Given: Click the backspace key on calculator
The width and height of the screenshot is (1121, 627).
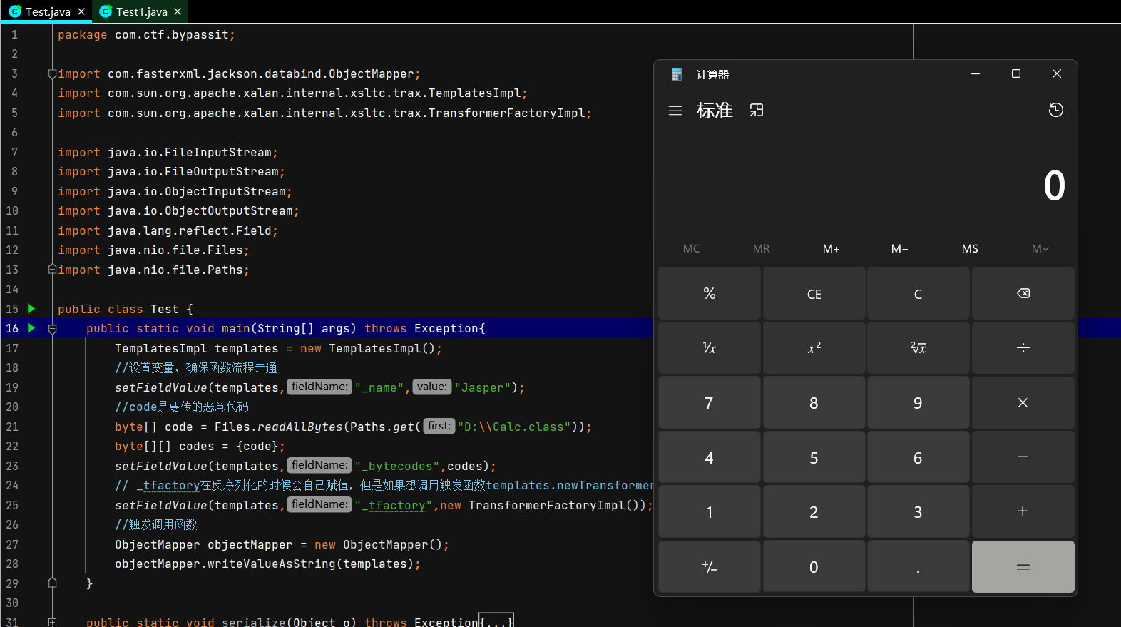Looking at the screenshot, I should pyautogui.click(x=1023, y=293).
